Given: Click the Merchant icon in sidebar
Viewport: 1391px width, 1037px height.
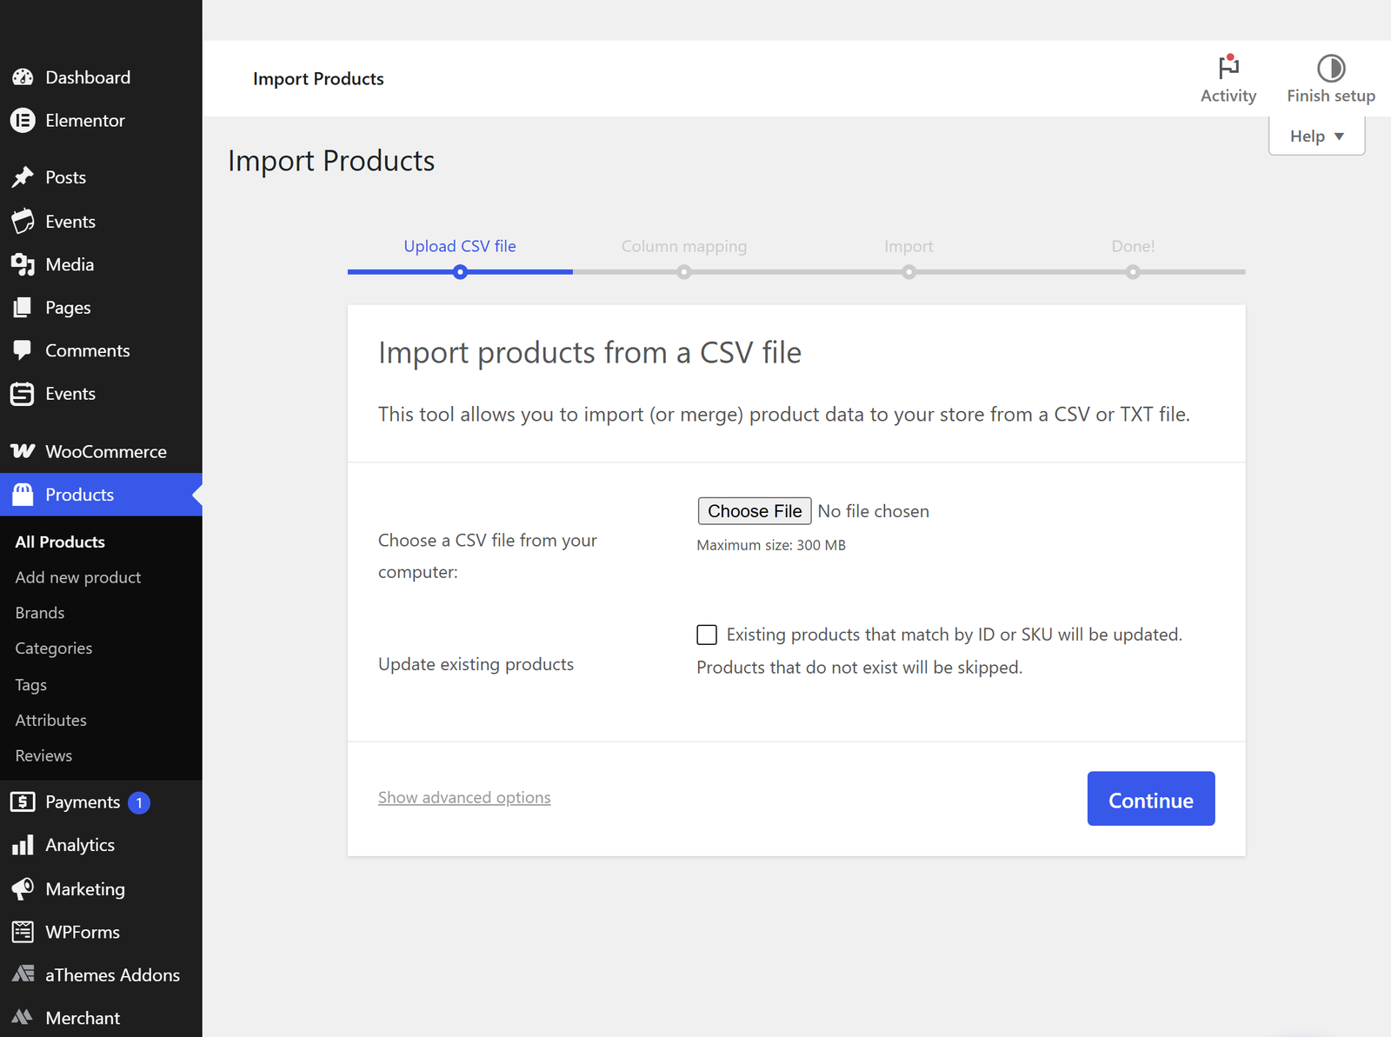Looking at the screenshot, I should [x=23, y=1017].
